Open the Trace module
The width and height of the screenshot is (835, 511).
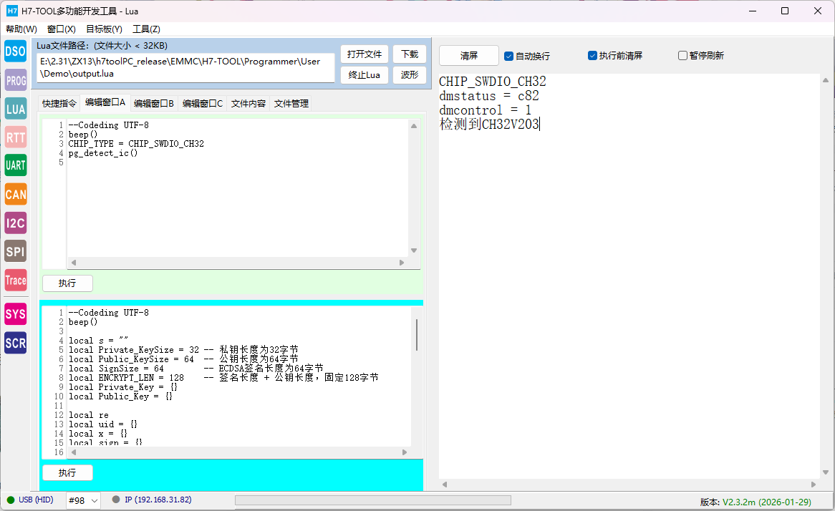[x=16, y=281]
